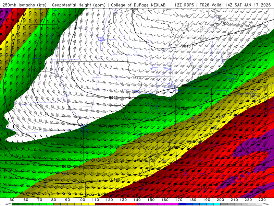The height and width of the screenshot is (206, 274).
Task: Click the 90 value on the color scale
Action: click(67, 200)
